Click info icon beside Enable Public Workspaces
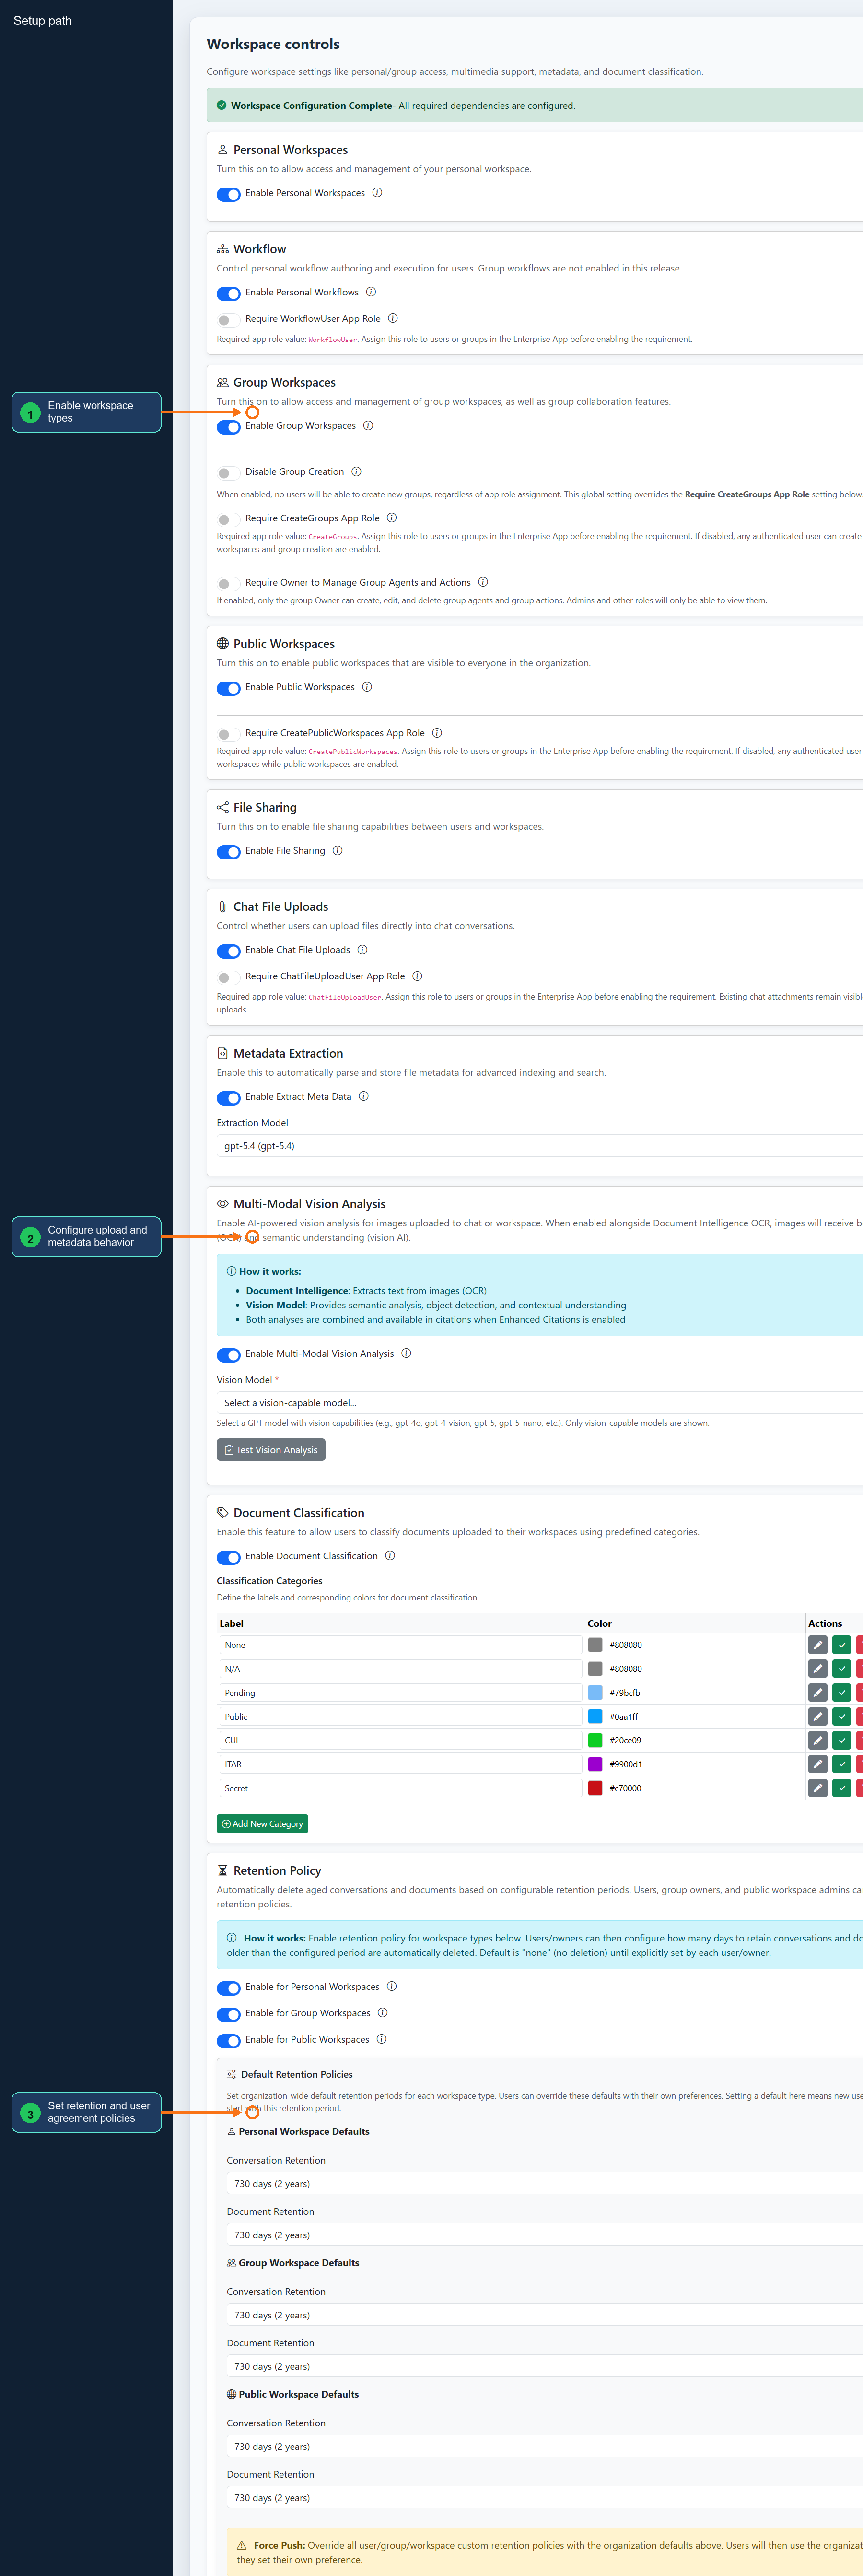 367,687
